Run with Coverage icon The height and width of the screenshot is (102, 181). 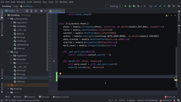pos(134,6)
